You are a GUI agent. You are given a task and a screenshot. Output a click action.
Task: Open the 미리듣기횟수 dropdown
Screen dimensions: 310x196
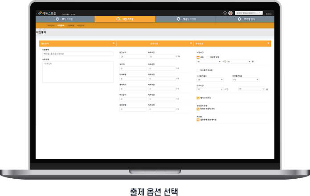[245, 80]
